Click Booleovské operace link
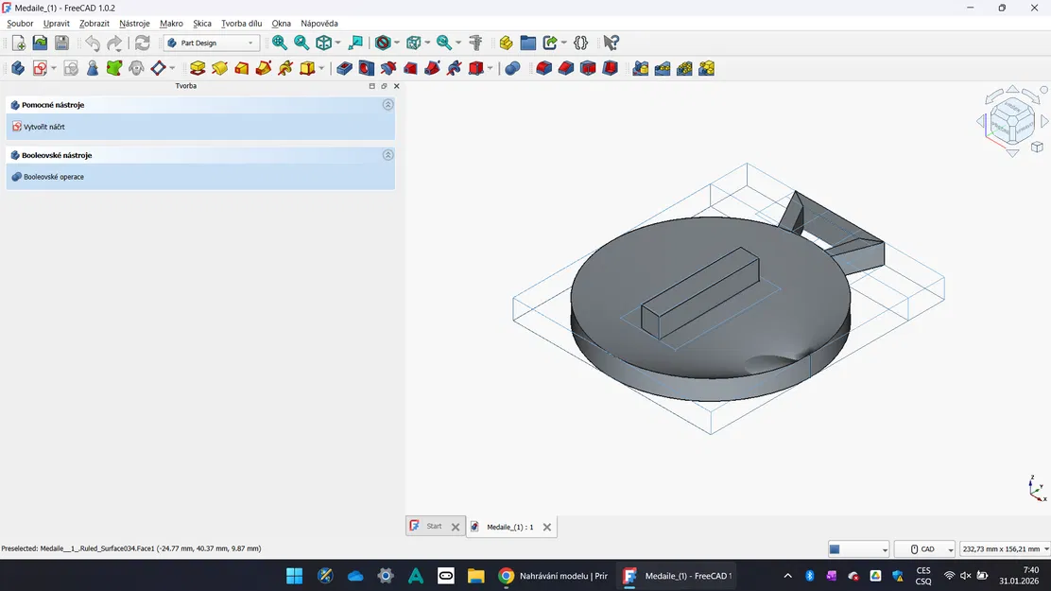Screen dimensions: 1051x591 click(53, 177)
